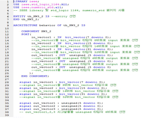Click the '--out_vector3' comment on line 24
Image resolution: width=159 pixels, height=118 pixels.
click(85, 70)
